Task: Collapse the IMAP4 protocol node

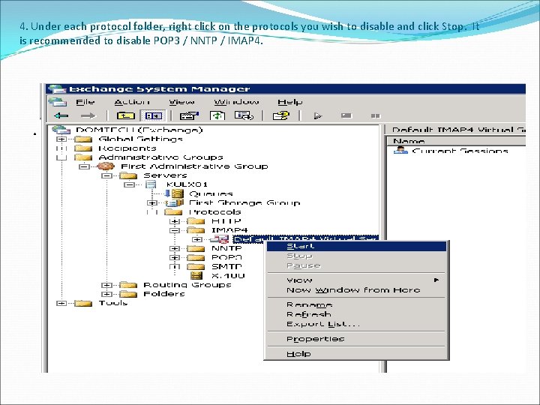Action: tap(175, 230)
